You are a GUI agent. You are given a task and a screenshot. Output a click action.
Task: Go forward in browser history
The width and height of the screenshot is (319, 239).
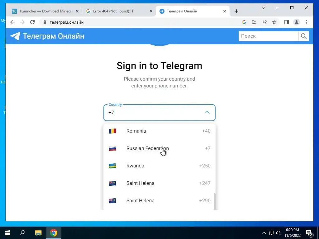[22, 22]
